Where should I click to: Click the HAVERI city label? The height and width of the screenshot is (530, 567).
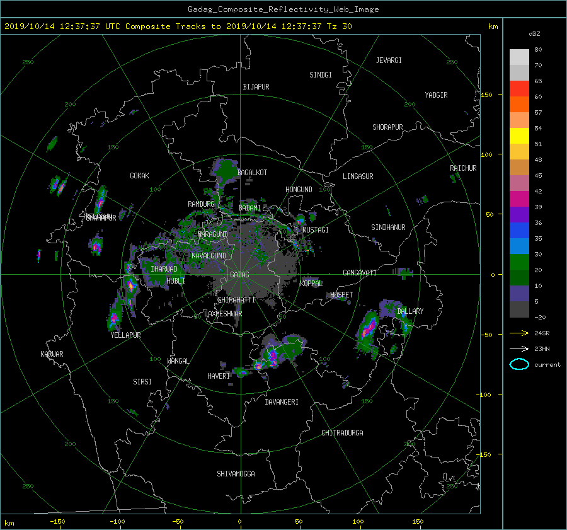click(x=219, y=376)
